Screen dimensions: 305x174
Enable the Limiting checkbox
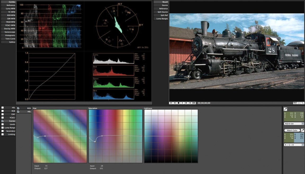pyautogui.click(x=3, y=134)
